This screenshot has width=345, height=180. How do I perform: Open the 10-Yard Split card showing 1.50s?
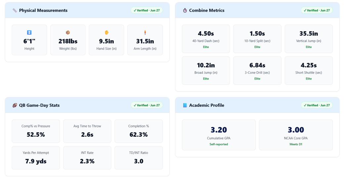coord(257,39)
